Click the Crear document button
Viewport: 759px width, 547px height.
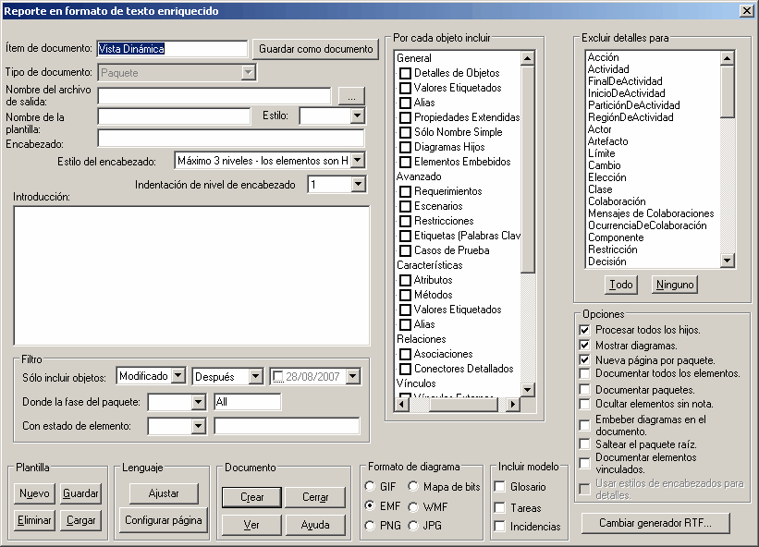click(251, 497)
